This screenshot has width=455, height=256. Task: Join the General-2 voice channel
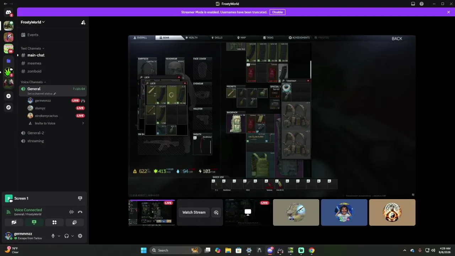pyautogui.click(x=53, y=133)
